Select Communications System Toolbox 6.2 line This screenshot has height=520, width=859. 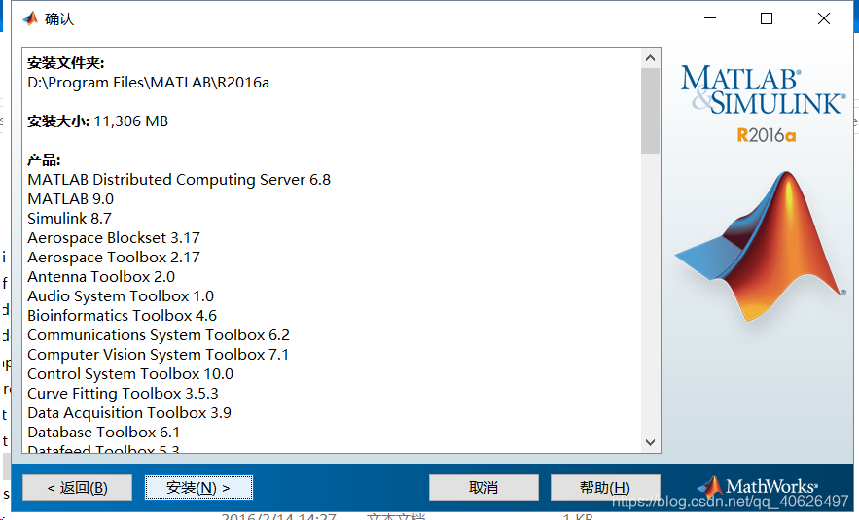tap(159, 335)
